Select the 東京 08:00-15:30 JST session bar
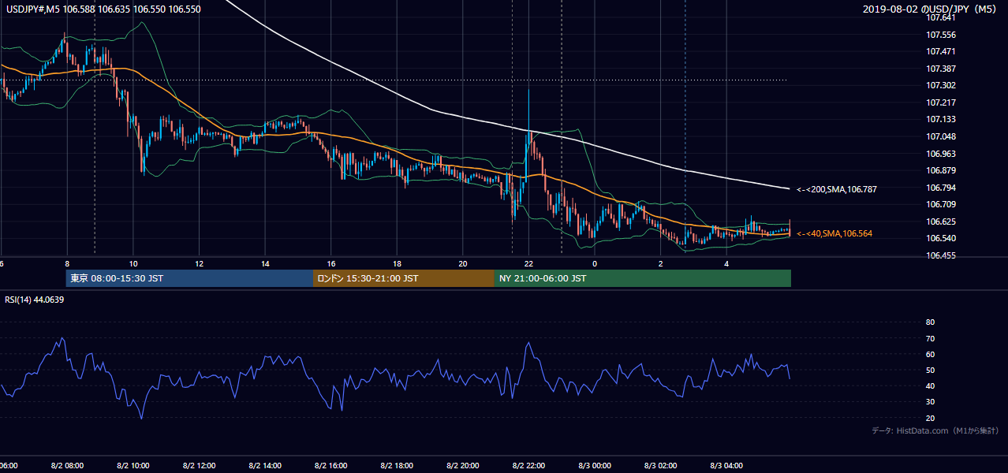1008x473 pixels. click(189, 278)
